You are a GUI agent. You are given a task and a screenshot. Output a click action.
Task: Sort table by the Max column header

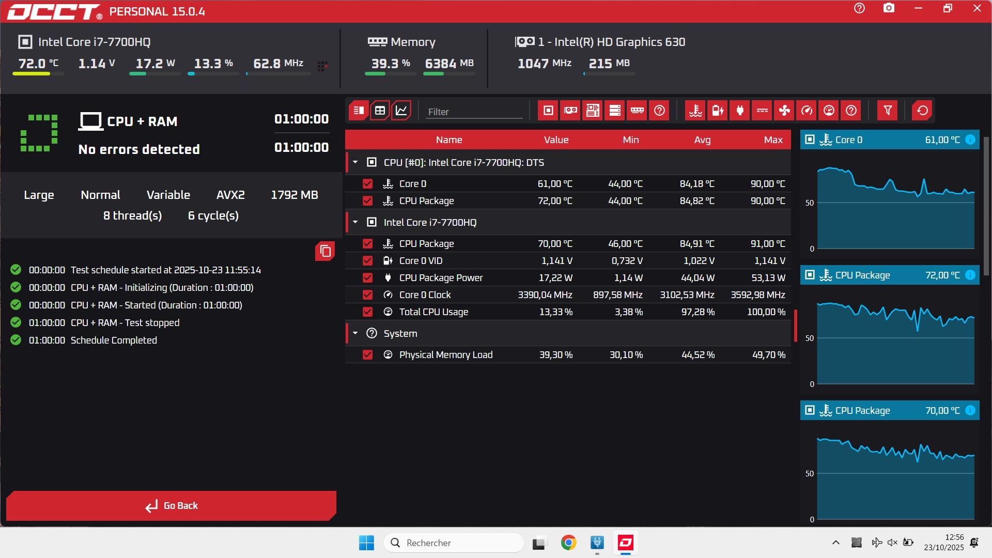(773, 140)
